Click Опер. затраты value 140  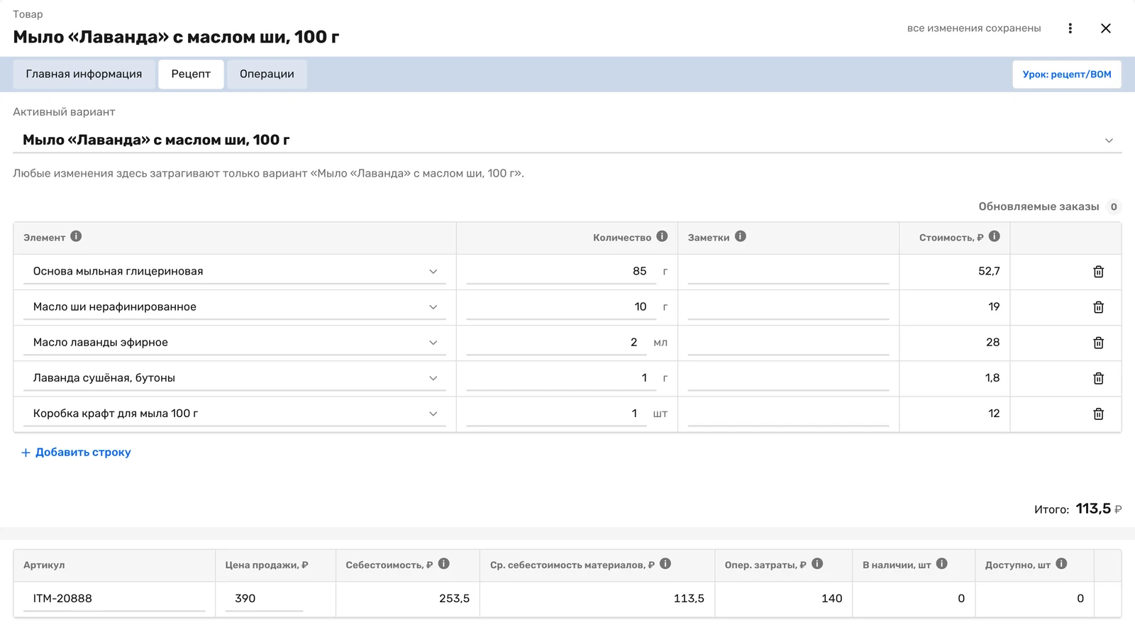[831, 599]
